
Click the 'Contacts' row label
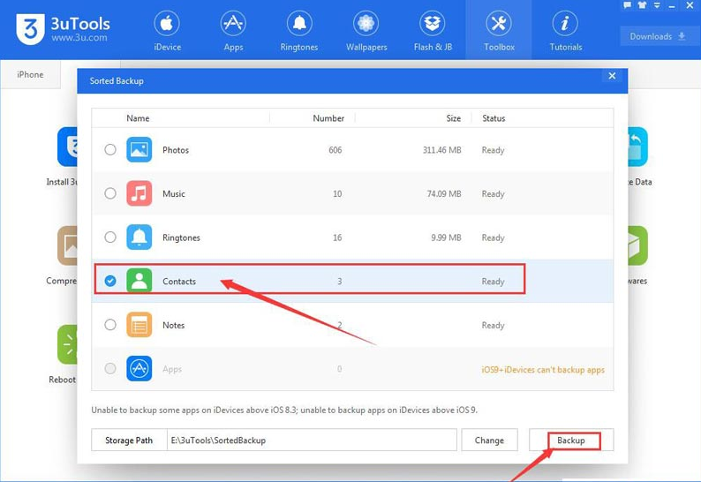tap(179, 282)
